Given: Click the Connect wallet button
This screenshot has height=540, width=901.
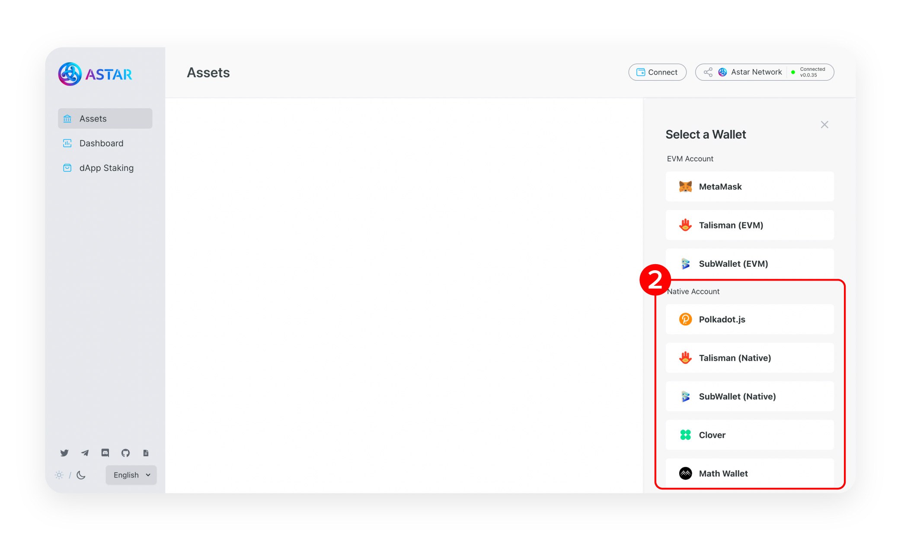Looking at the screenshot, I should click(x=657, y=72).
